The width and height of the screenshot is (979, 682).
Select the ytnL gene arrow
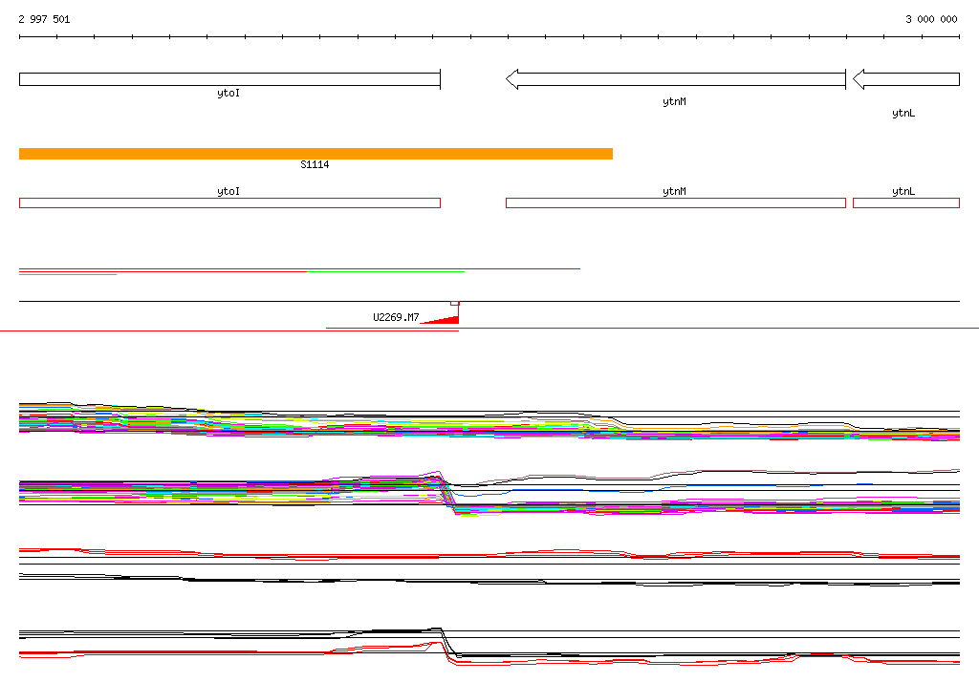[x=906, y=79]
